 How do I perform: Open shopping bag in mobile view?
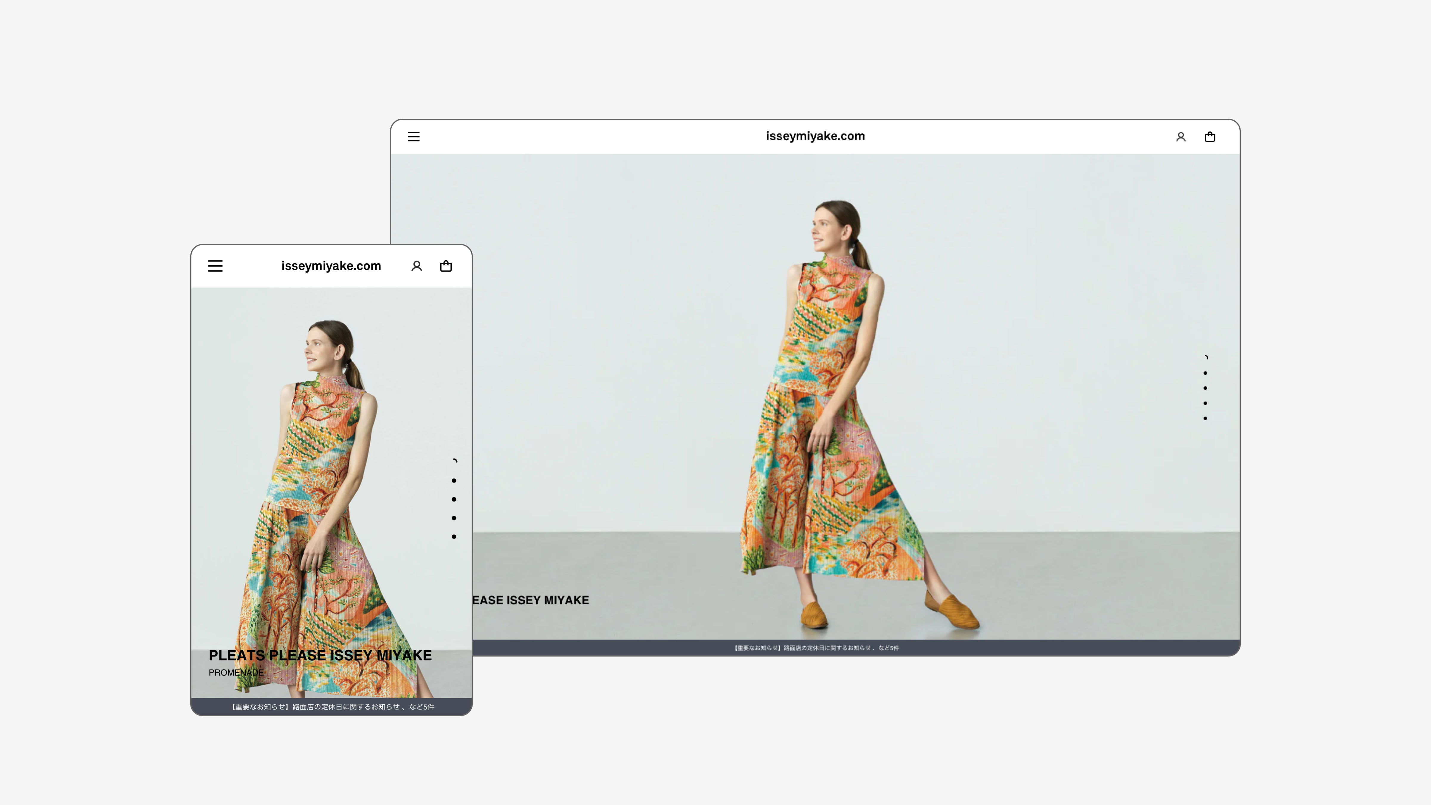(x=445, y=266)
